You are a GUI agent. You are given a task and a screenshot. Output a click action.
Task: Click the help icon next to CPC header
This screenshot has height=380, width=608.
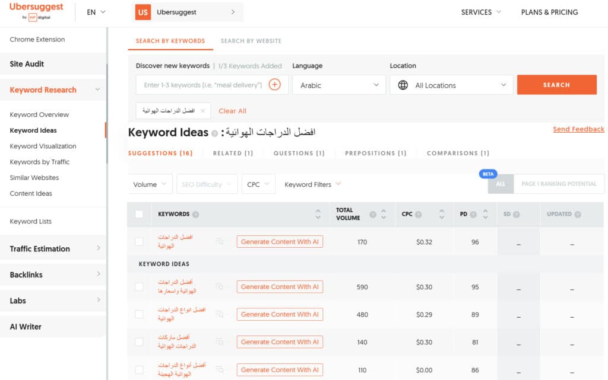419,215
